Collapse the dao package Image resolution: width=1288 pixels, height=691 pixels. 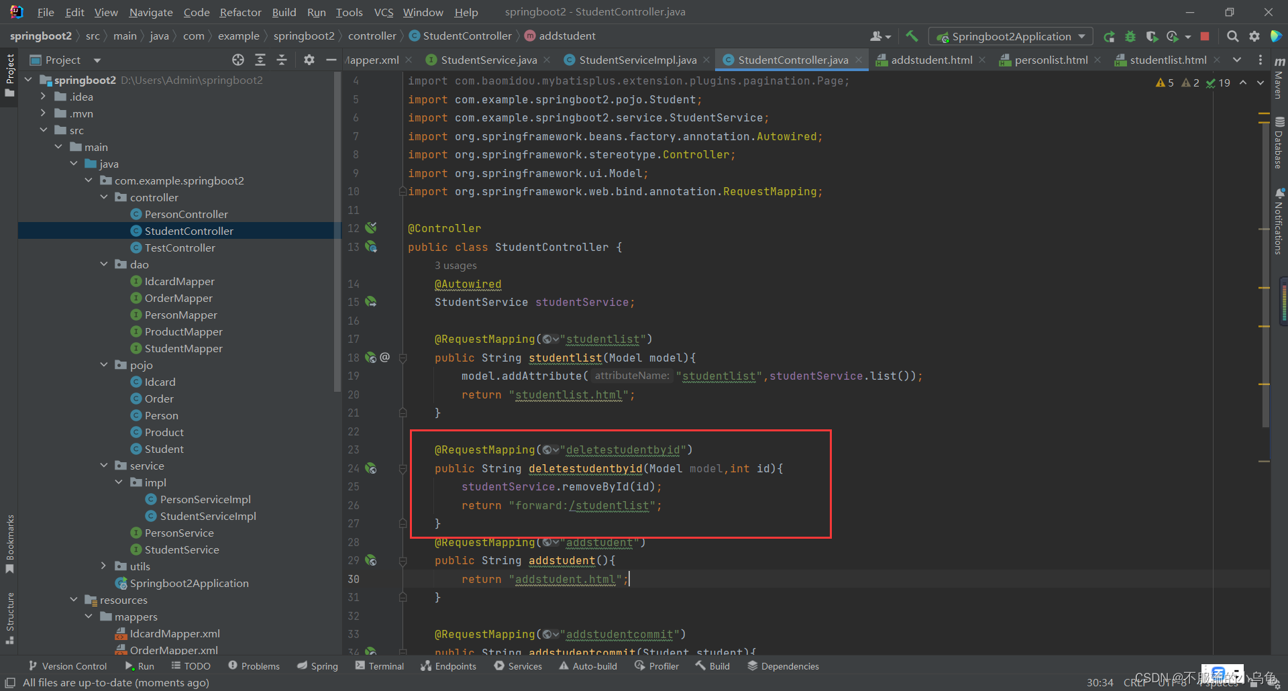pyautogui.click(x=104, y=264)
